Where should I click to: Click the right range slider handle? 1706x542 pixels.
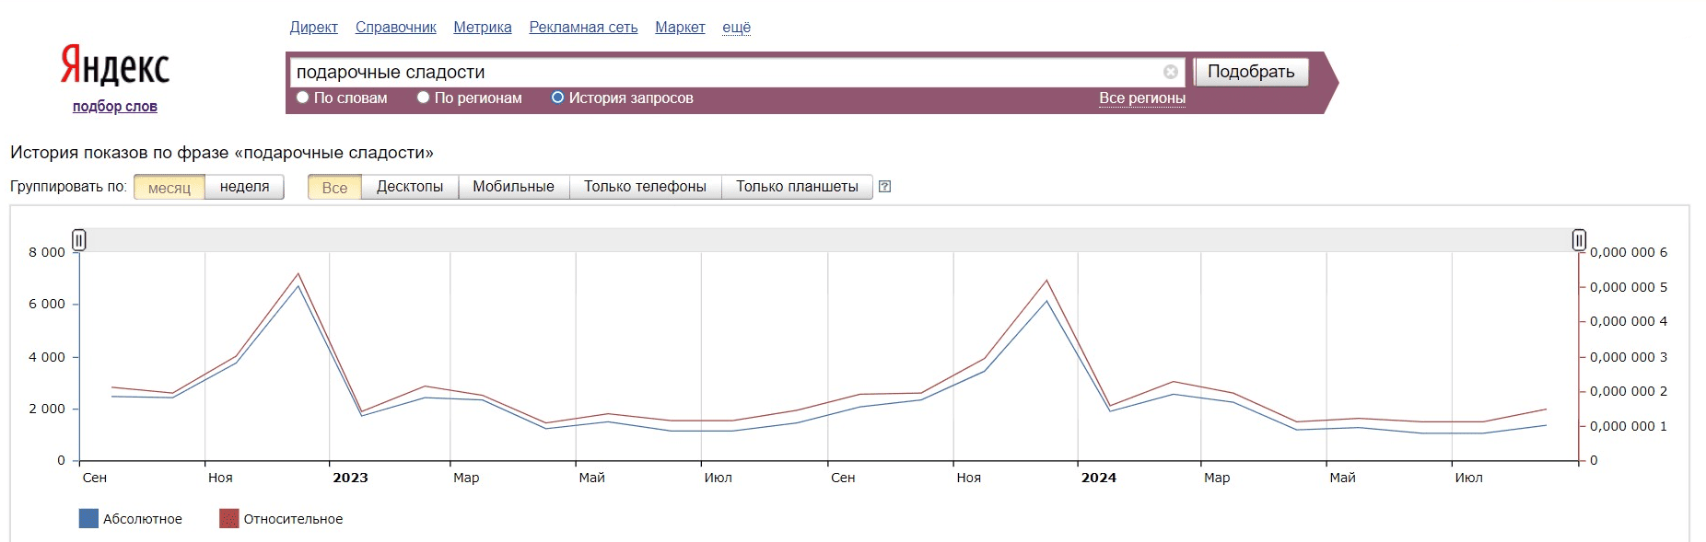pyautogui.click(x=1579, y=240)
